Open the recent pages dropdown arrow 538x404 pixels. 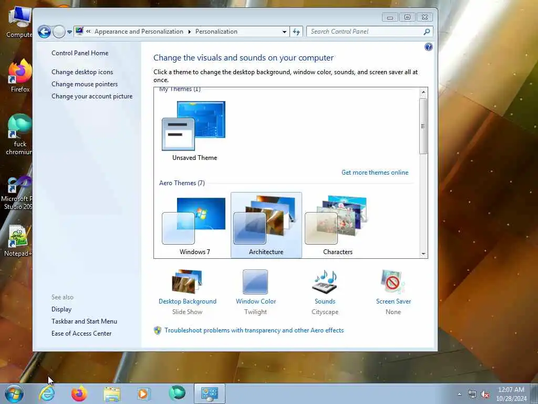click(69, 32)
